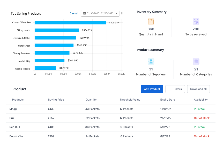Open the 01/30/2025 - 02/05/2025 date picker
223x141 pixels.
(100, 13)
